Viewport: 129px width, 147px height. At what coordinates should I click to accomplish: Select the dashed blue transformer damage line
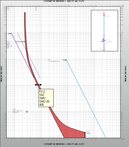click(29, 55)
